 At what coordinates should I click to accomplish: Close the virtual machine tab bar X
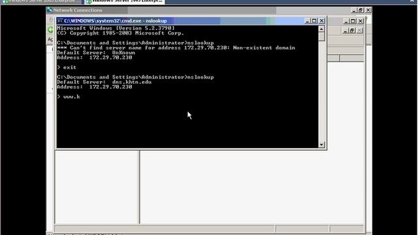(x=412, y=1)
